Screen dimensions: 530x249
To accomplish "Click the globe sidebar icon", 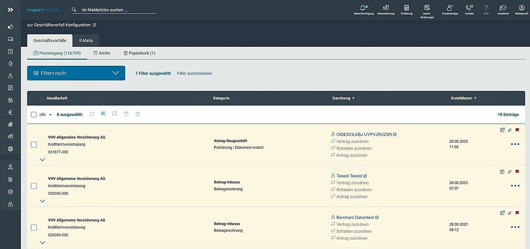I will pyautogui.click(x=10, y=149).
